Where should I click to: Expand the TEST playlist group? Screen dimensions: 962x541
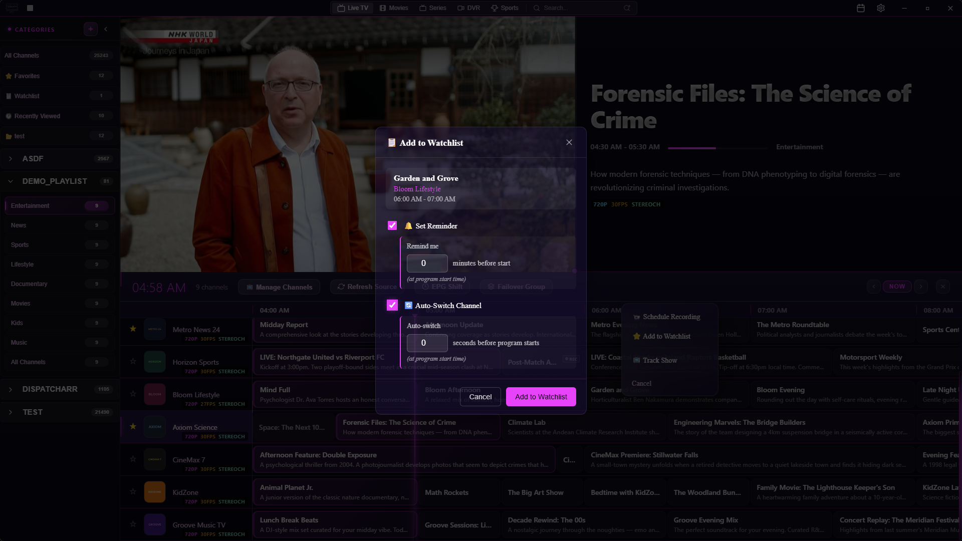(x=10, y=412)
